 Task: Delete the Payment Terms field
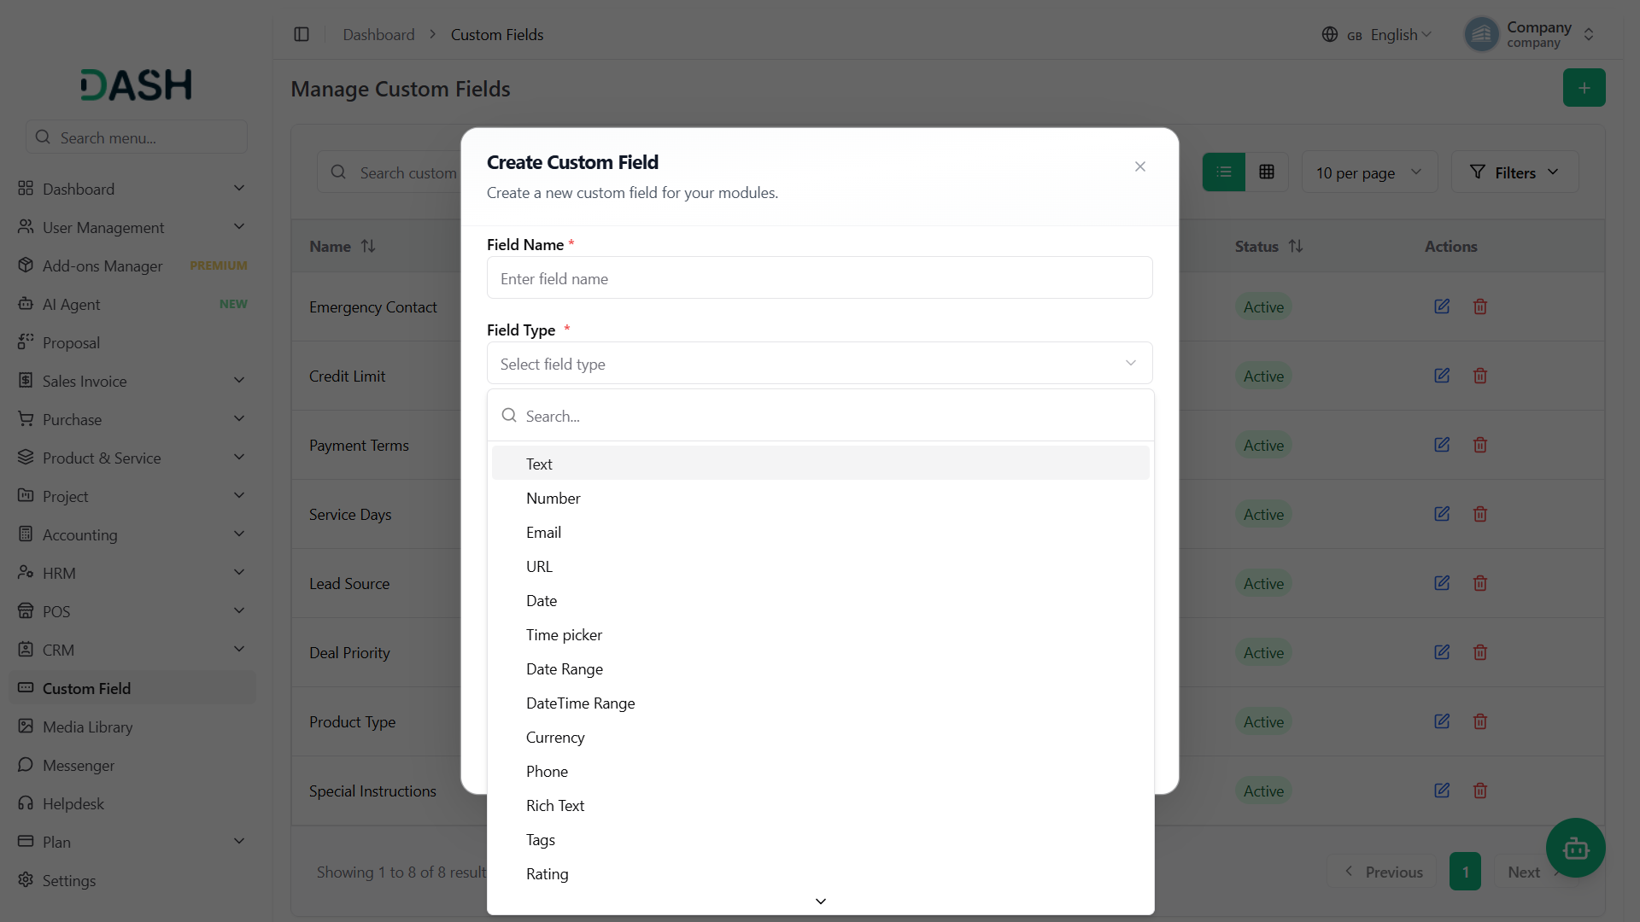[x=1480, y=445]
